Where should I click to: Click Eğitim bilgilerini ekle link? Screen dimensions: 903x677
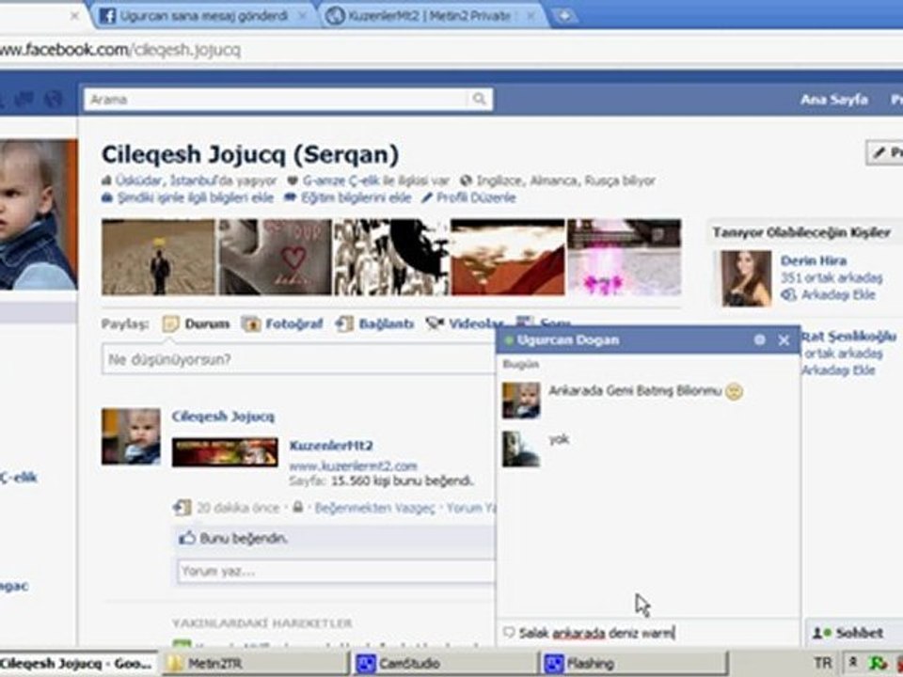pyautogui.click(x=356, y=197)
